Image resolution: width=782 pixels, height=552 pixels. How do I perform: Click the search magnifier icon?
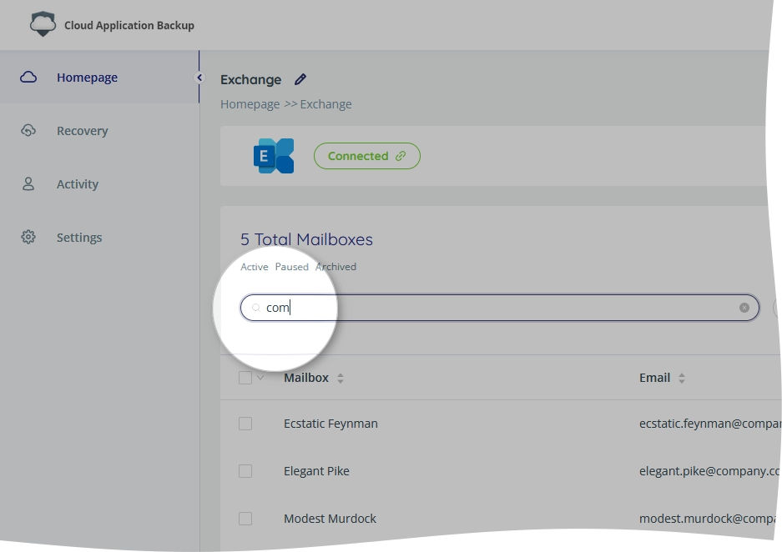pyautogui.click(x=256, y=308)
